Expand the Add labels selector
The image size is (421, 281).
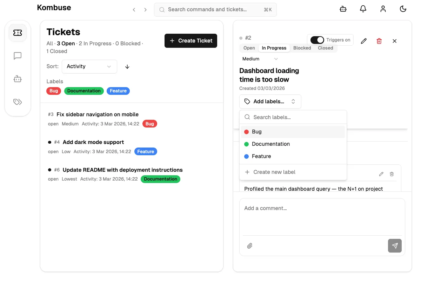(270, 101)
